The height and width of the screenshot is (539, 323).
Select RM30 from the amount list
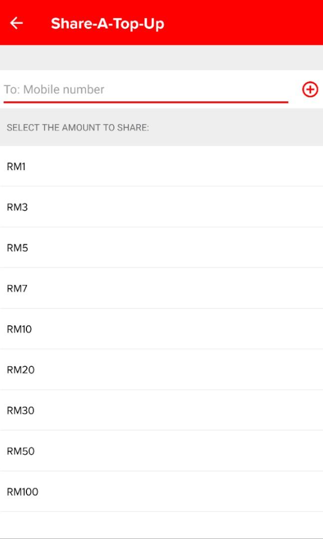(20, 411)
